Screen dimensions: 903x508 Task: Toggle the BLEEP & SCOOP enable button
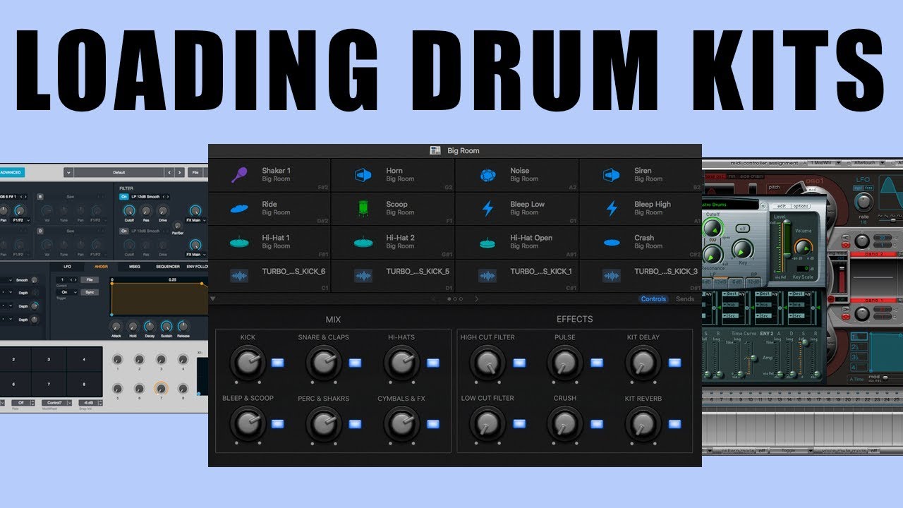point(278,424)
